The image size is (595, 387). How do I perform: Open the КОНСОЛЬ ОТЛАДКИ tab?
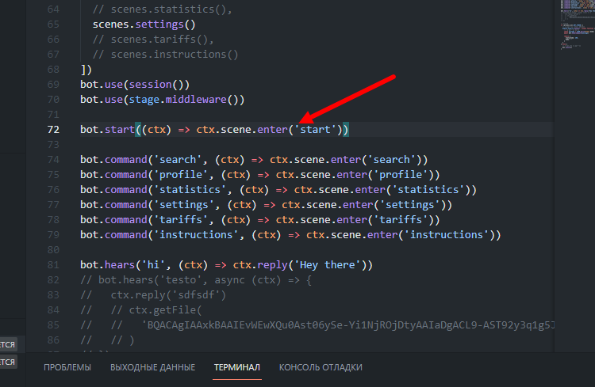[x=321, y=367]
